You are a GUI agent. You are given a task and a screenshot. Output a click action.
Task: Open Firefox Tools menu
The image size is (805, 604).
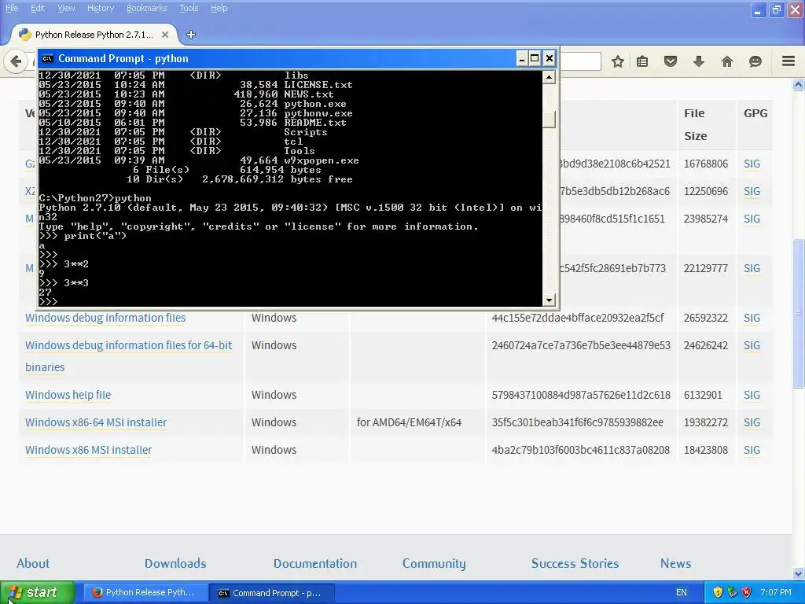[x=189, y=8]
